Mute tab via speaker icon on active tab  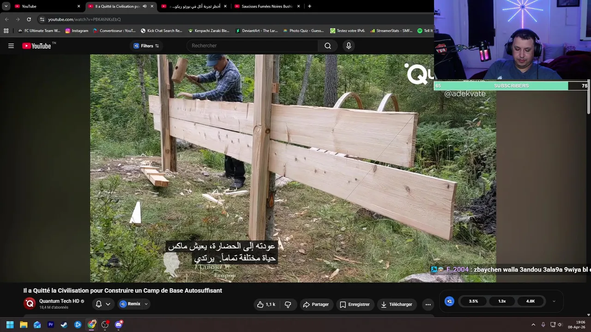145,6
